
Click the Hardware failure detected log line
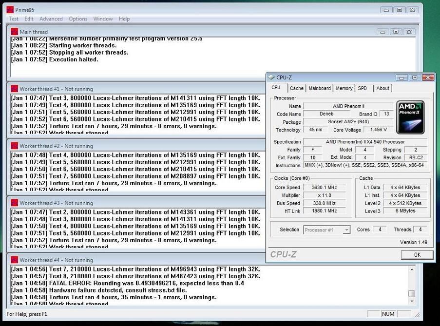[x=99, y=290]
